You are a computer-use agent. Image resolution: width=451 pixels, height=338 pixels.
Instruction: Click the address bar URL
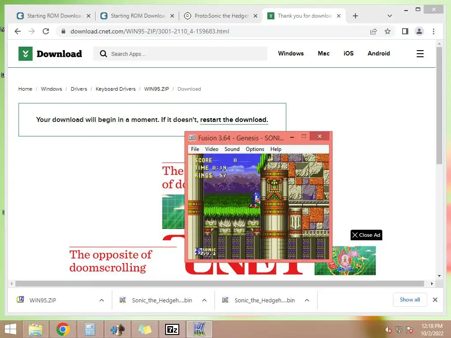pyautogui.click(x=150, y=31)
